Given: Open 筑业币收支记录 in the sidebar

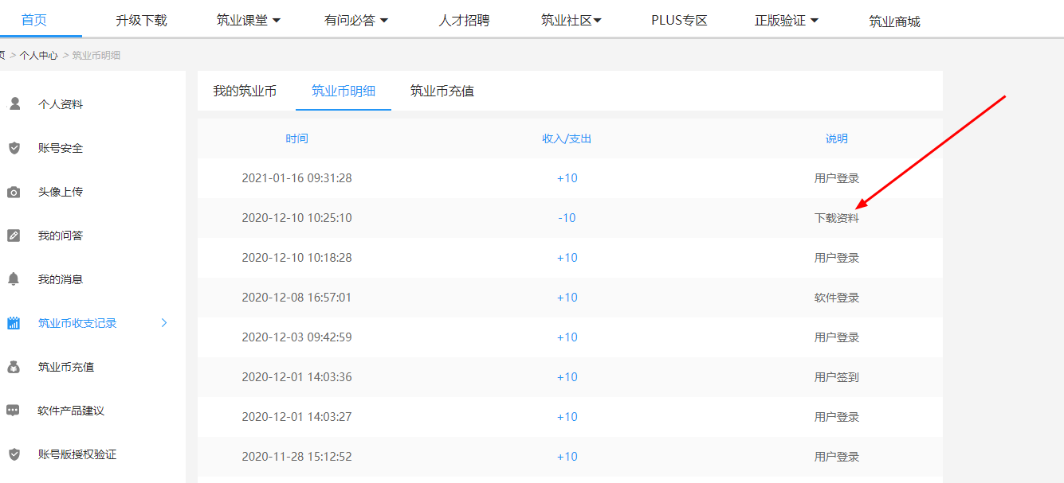Looking at the screenshot, I should (77, 323).
